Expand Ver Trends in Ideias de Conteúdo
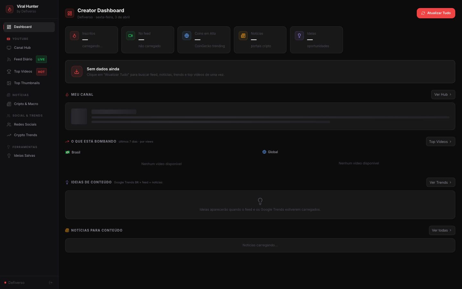Viewport: 462px width, 289px height. pyautogui.click(x=441, y=182)
